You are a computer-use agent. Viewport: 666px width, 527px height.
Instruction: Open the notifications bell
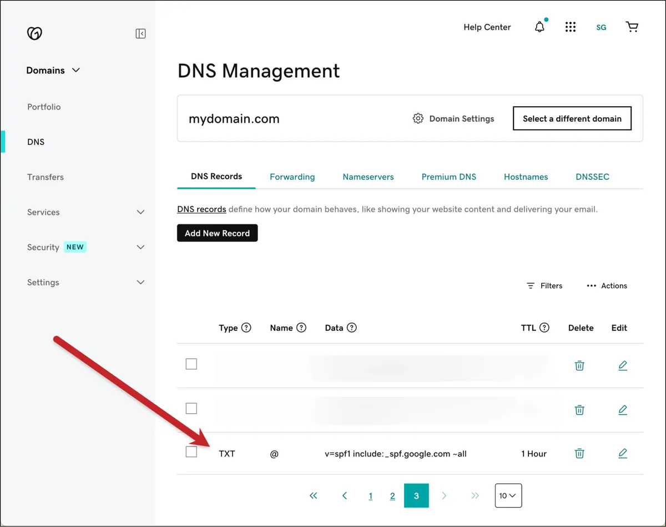click(x=539, y=27)
